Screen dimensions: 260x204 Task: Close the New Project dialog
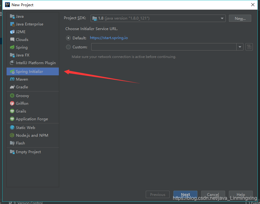(x=253, y=5)
